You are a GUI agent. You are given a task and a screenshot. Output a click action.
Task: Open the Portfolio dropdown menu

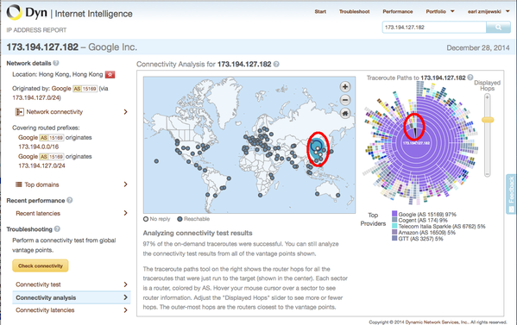[440, 11]
